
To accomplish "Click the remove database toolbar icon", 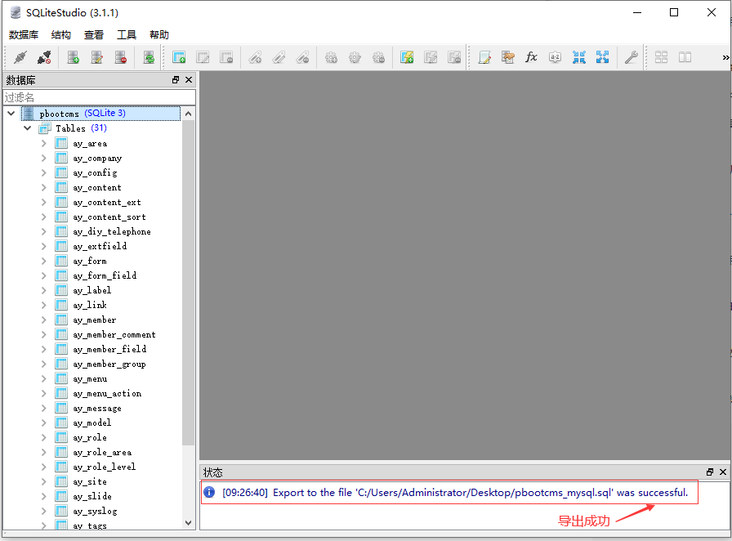I will (121, 57).
